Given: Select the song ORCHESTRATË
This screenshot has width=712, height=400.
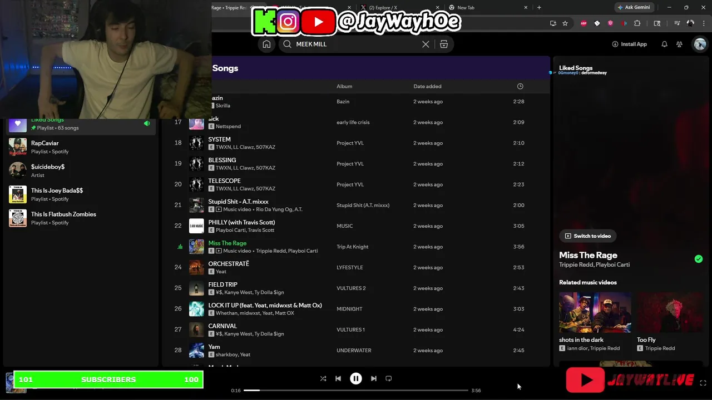Looking at the screenshot, I should click(x=229, y=264).
